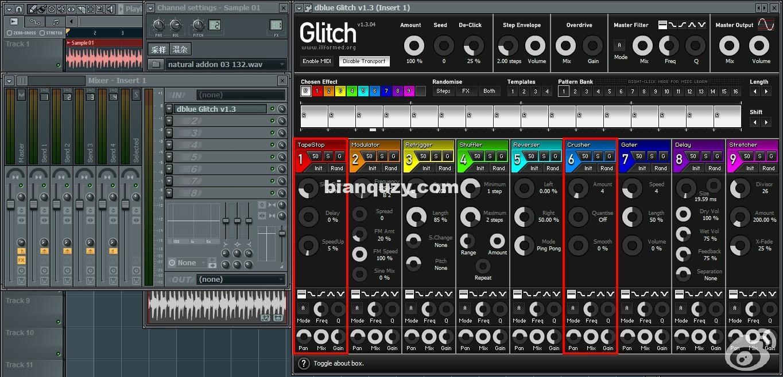Open the natural addon 03 132.wav sample dropdown
The width and height of the screenshot is (783, 377).
click(x=226, y=64)
